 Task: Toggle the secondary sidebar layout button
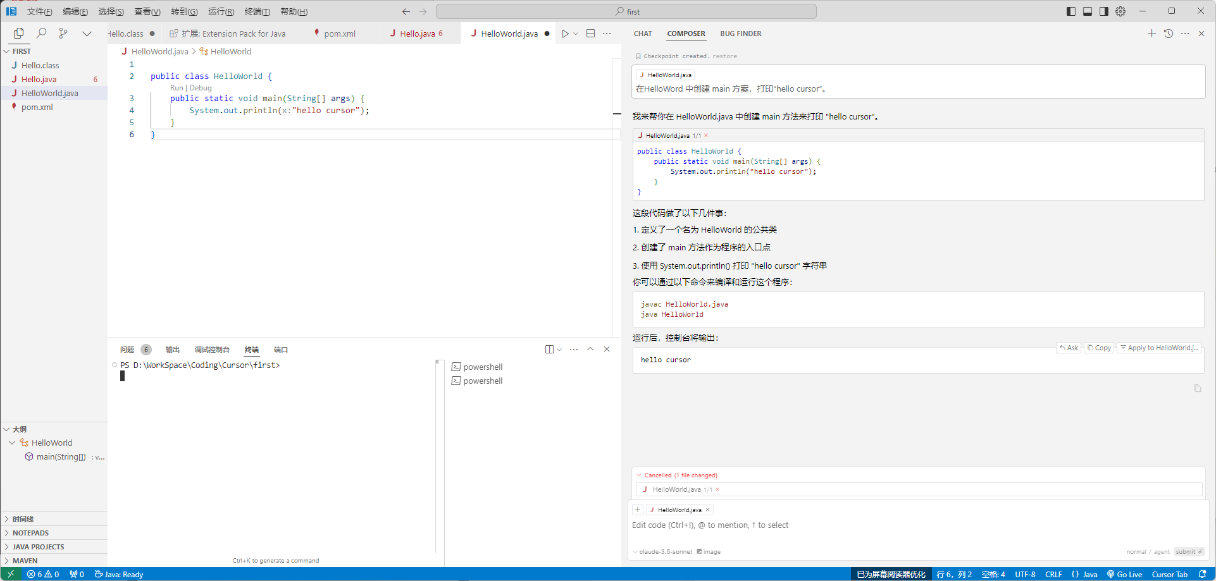pyautogui.click(x=1104, y=11)
